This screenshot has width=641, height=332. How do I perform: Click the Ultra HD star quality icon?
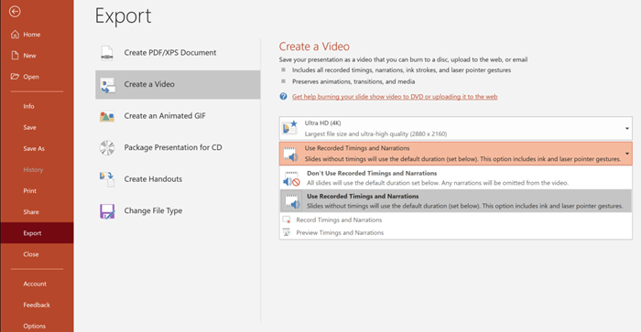(290, 128)
